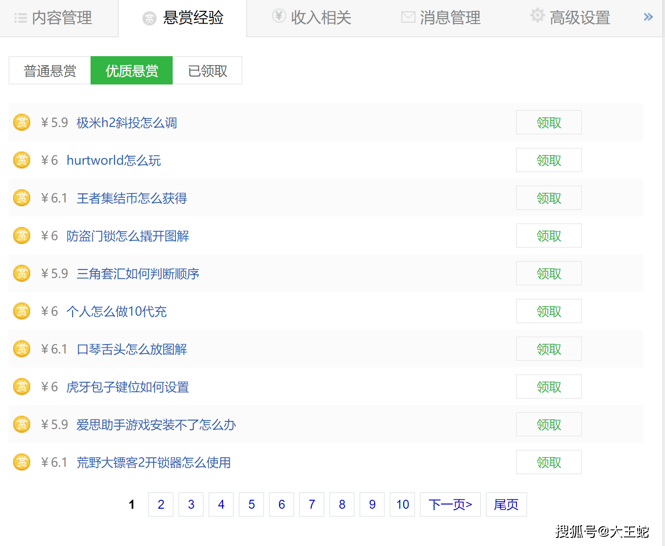This screenshot has width=665, height=546.
Task: Click reward coin icon for 防盗门锁怎么撬开图解
Action: tap(22, 235)
